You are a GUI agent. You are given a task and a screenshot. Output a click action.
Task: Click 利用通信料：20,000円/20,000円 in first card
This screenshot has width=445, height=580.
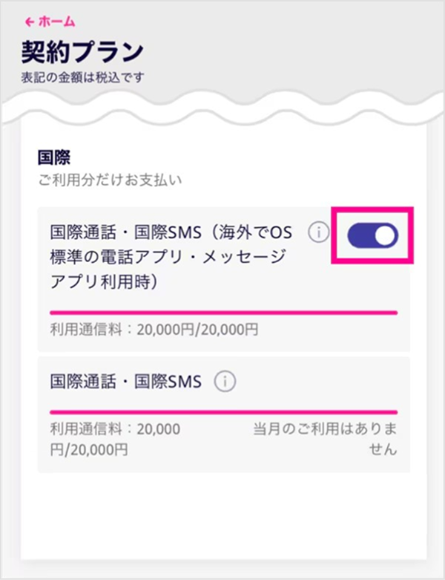tap(154, 329)
